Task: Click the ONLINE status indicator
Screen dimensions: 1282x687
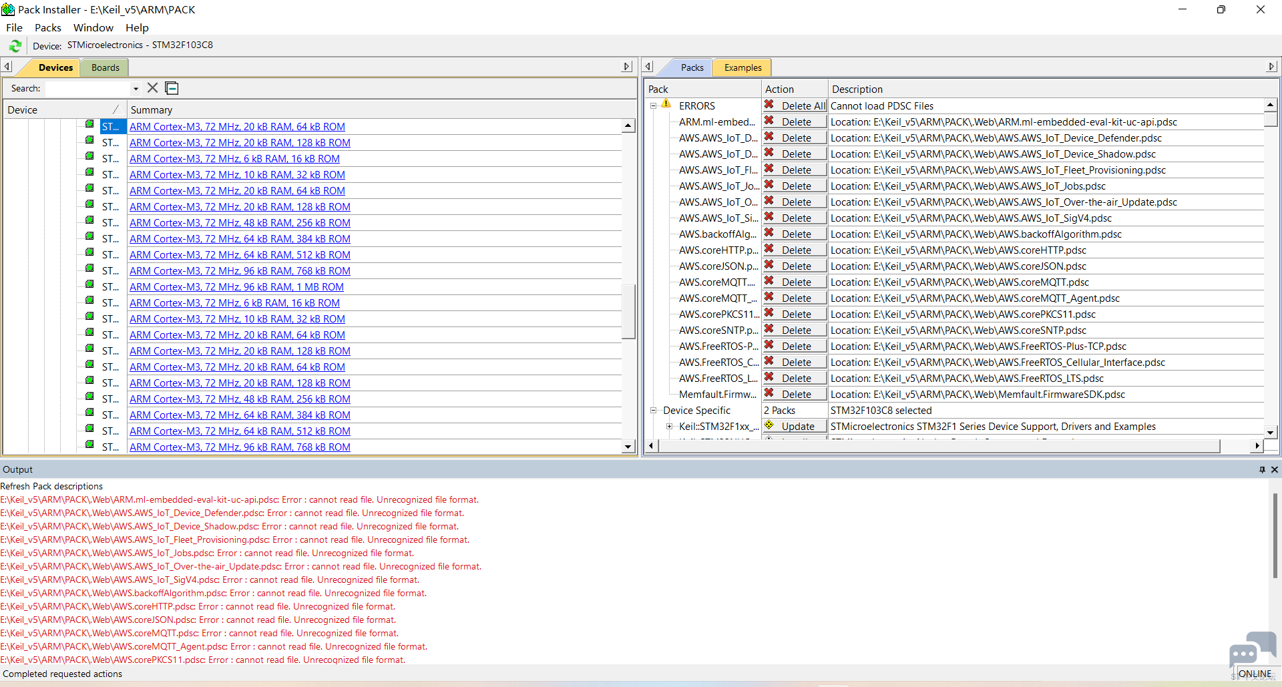Action: point(1255,674)
